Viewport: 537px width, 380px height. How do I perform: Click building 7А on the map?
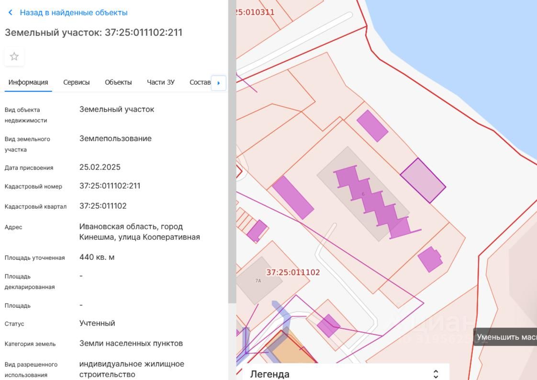(x=258, y=281)
